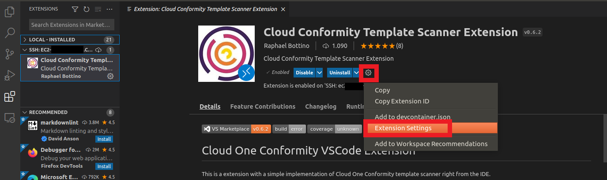This screenshot has height=180, width=607.
Task: Open the Search view in activity bar
Action: pos(10,33)
